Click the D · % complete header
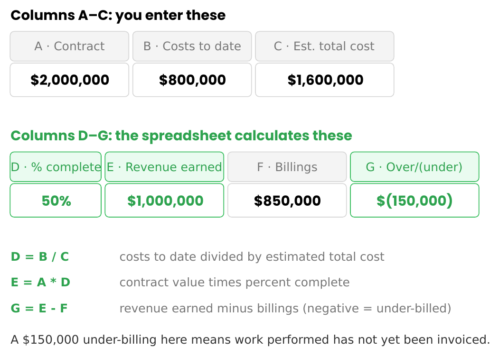The image size is (499, 356). pos(56,167)
